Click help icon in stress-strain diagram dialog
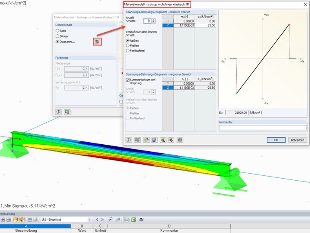 pos(129,140)
